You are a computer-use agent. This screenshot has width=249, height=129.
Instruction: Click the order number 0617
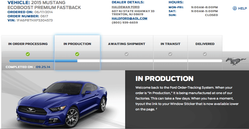[x=44, y=16]
